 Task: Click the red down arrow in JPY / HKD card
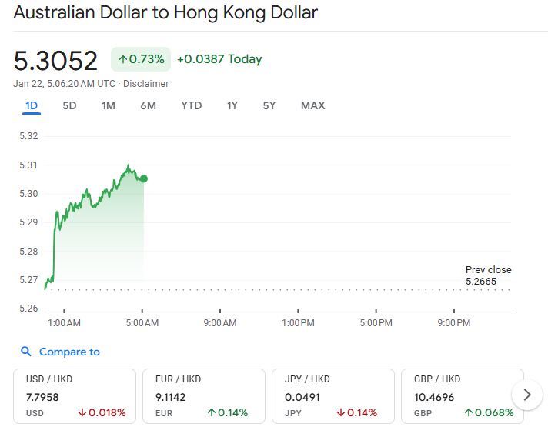(x=341, y=412)
